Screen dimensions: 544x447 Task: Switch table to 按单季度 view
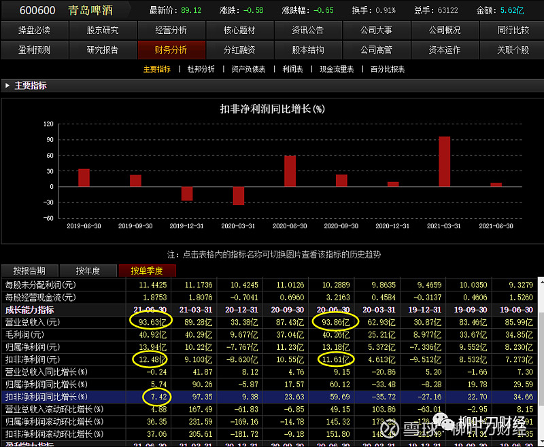tap(147, 270)
